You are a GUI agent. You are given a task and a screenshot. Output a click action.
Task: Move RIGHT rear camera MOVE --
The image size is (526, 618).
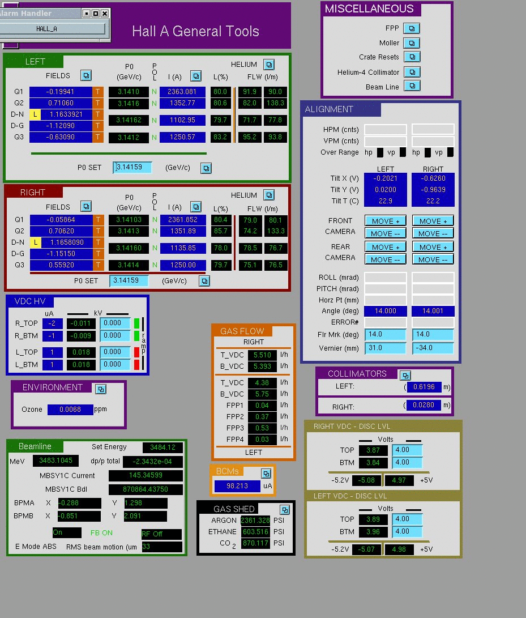click(433, 259)
